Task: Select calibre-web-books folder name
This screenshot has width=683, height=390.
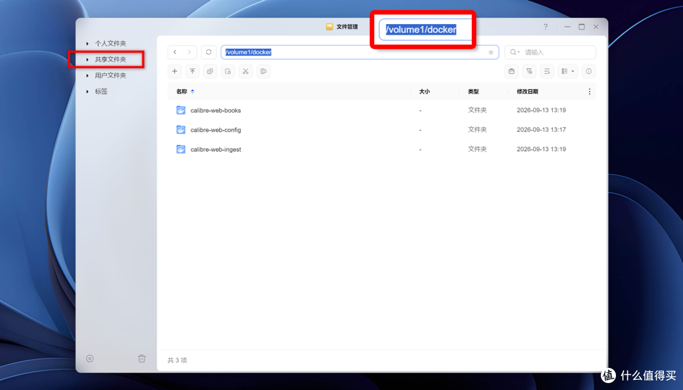Action: pyautogui.click(x=216, y=111)
